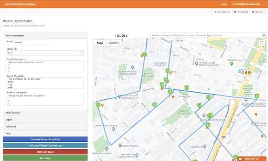Click Kent Village Housing map pin
The width and height of the screenshot is (268, 161).
click(x=113, y=129)
